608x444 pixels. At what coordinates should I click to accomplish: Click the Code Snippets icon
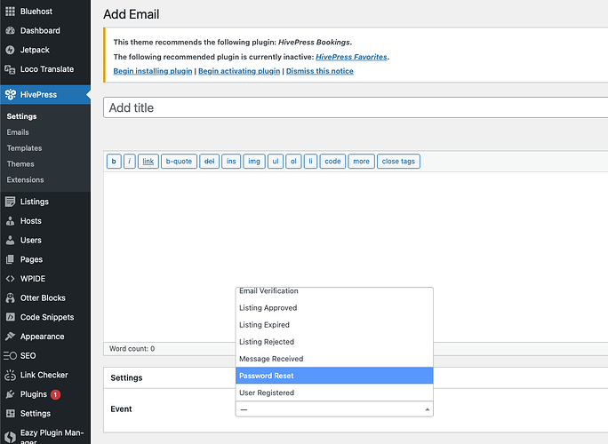(10, 317)
